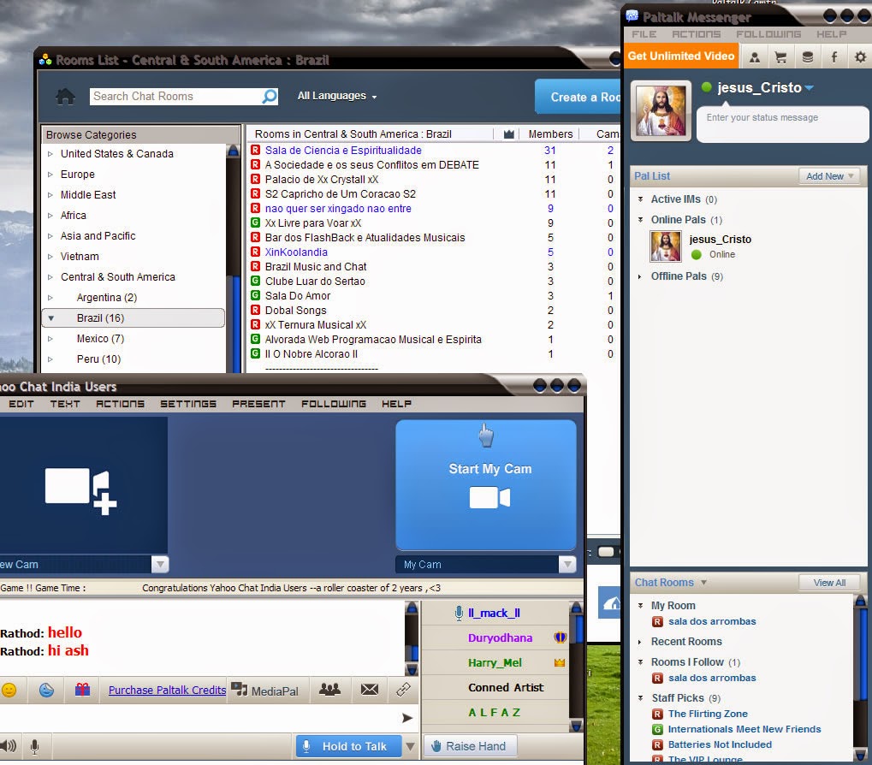Screen dimensions: 872x765
Task: Open the File menu in Paltalk Messenger
Action: pos(644,34)
